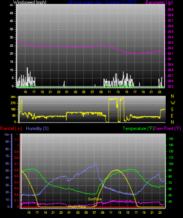The height and width of the screenshot is (218, 183).
Task: Click hour label "13" under the humidity chart
Action: (119, 213)
